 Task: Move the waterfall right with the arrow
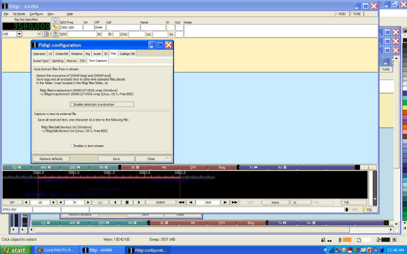pyautogui.click(x=139, y=203)
